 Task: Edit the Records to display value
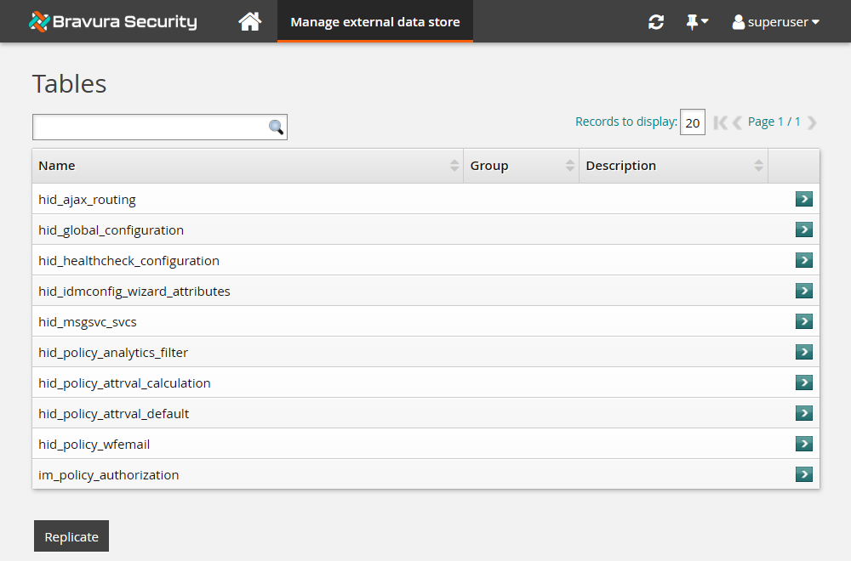692,122
